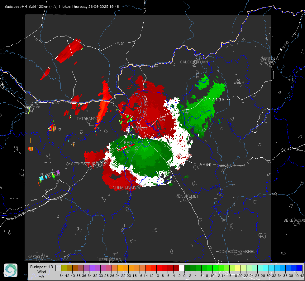Click the 'A 3 (H)' road label near Eger

[218, 99]
